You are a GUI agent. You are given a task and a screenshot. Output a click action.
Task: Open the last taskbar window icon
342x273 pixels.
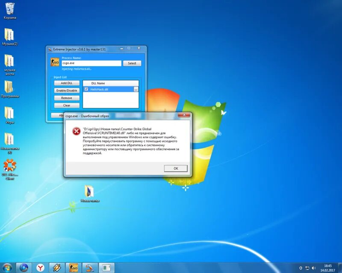106,268
